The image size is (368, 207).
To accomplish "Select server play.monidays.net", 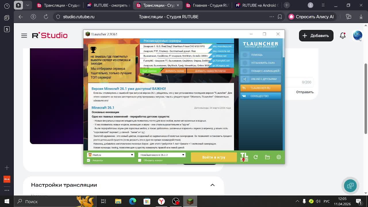I will [222, 46].
